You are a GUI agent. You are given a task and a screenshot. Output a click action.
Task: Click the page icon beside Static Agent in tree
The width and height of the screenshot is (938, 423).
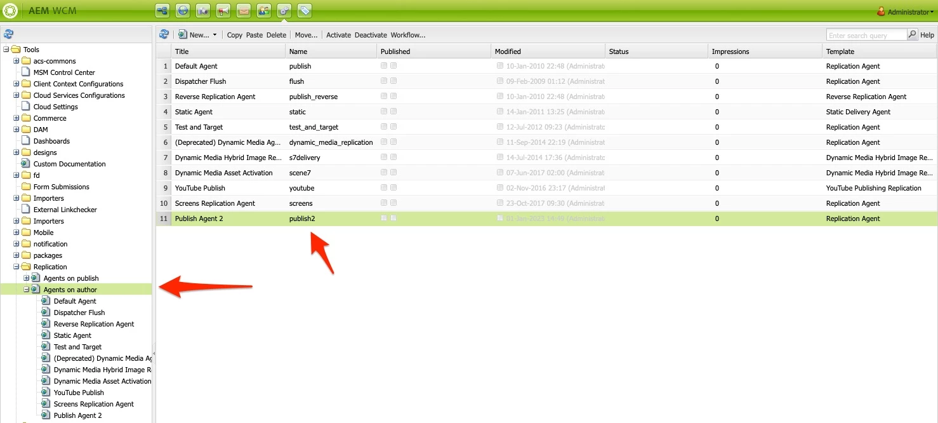46,335
